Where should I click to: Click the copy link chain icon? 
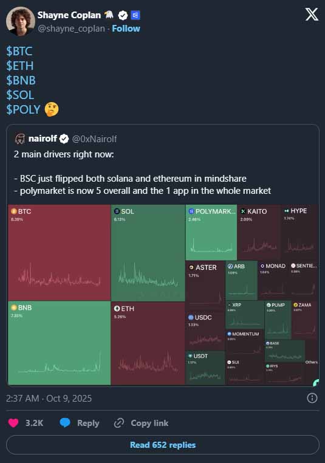tap(119, 423)
